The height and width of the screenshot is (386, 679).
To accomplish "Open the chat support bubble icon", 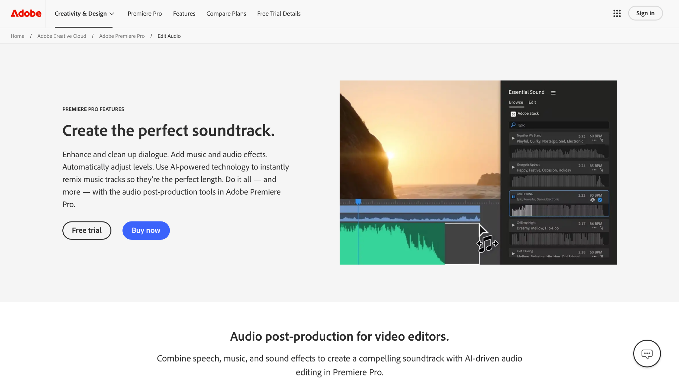I will (647, 353).
